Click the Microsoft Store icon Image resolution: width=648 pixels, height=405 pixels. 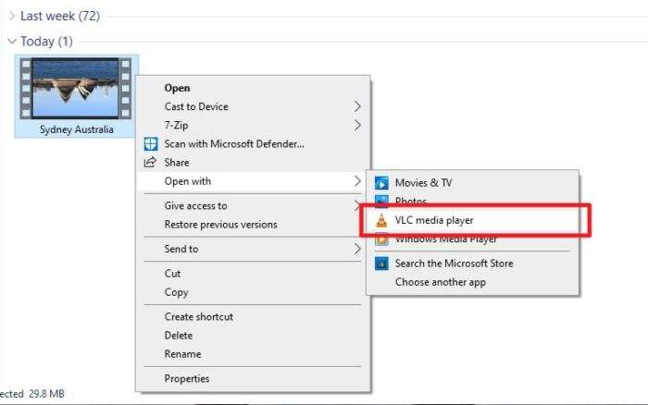point(381,264)
